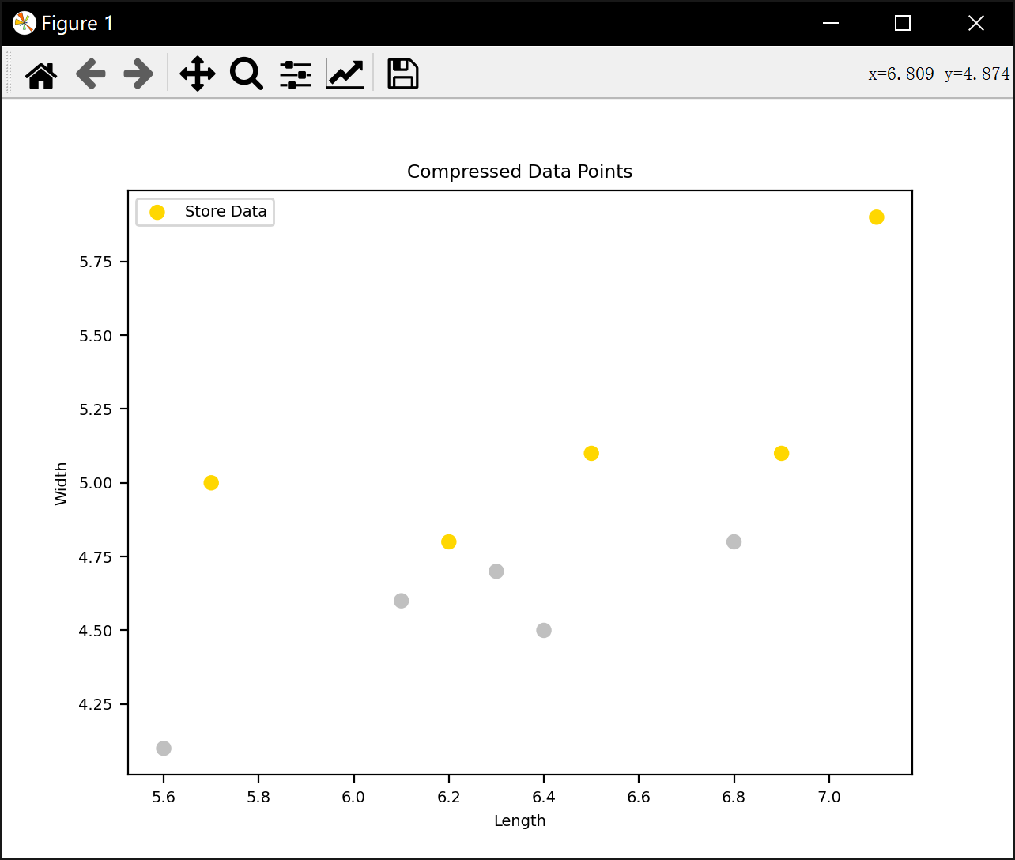1015x860 pixels.
Task: Click the Matplotlib window icon in title bar
Action: point(25,23)
